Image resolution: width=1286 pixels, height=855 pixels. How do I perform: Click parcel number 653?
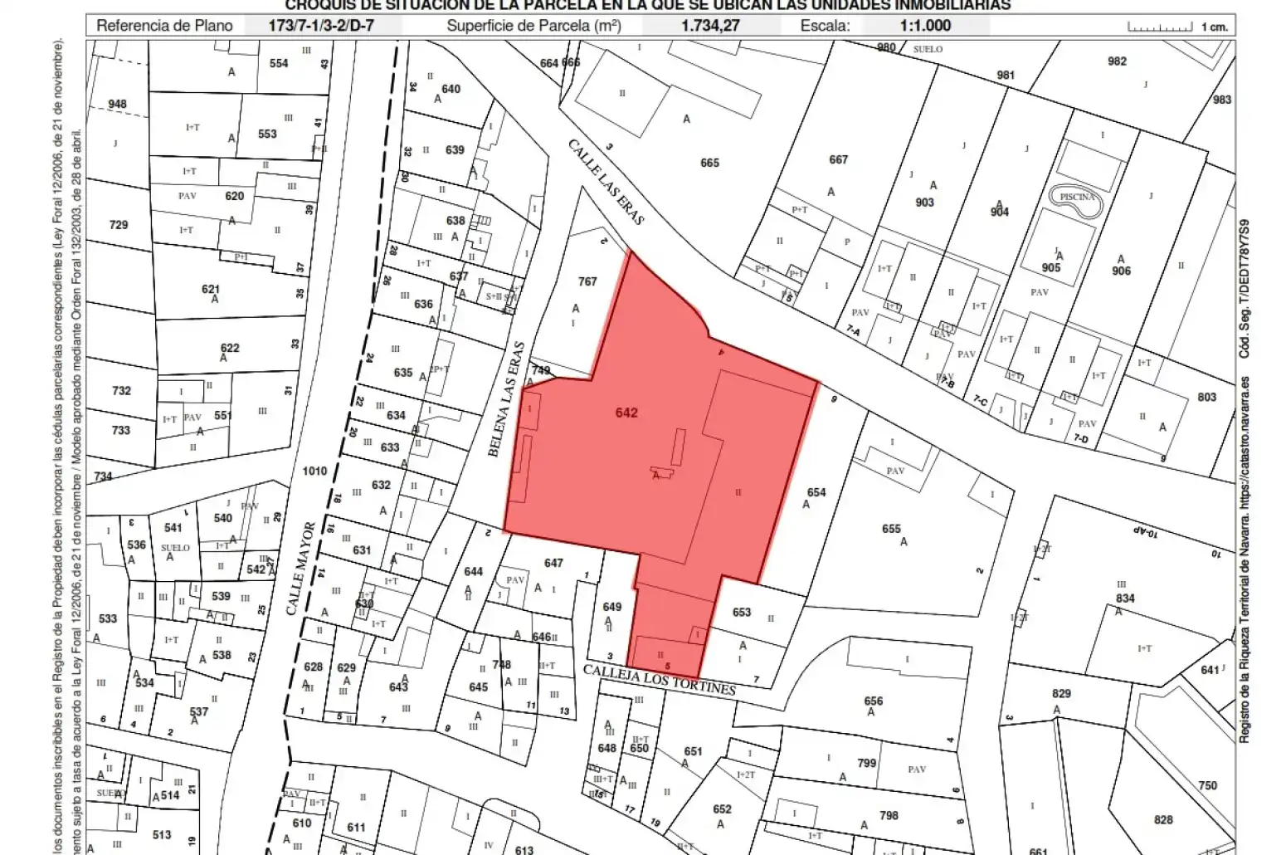click(742, 612)
